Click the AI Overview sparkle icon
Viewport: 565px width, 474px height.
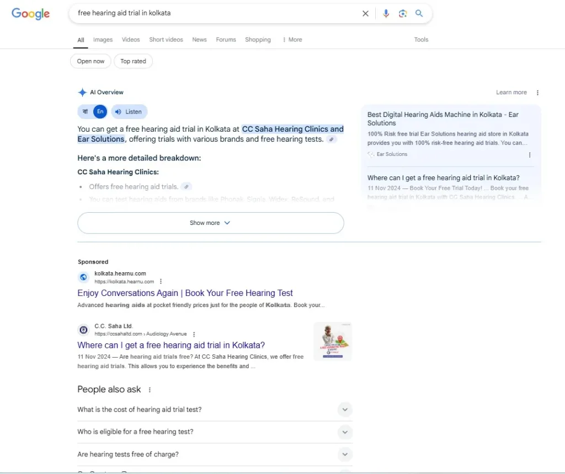(x=82, y=92)
